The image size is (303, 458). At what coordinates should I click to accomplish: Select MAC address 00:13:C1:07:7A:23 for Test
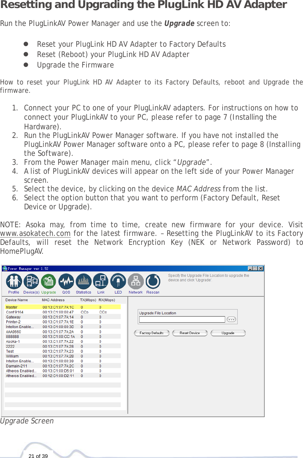click(58, 351)
